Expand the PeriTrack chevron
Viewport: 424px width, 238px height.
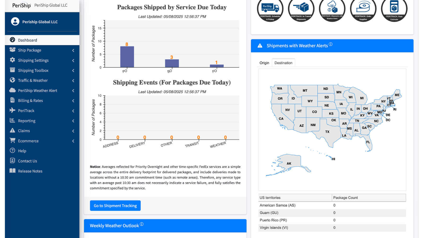tap(73, 111)
